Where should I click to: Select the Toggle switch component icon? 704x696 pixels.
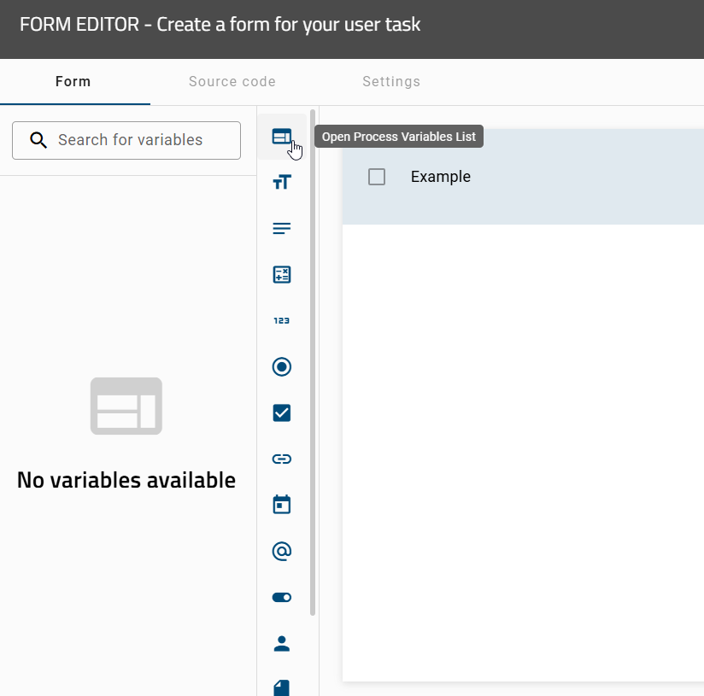(282, 596)
